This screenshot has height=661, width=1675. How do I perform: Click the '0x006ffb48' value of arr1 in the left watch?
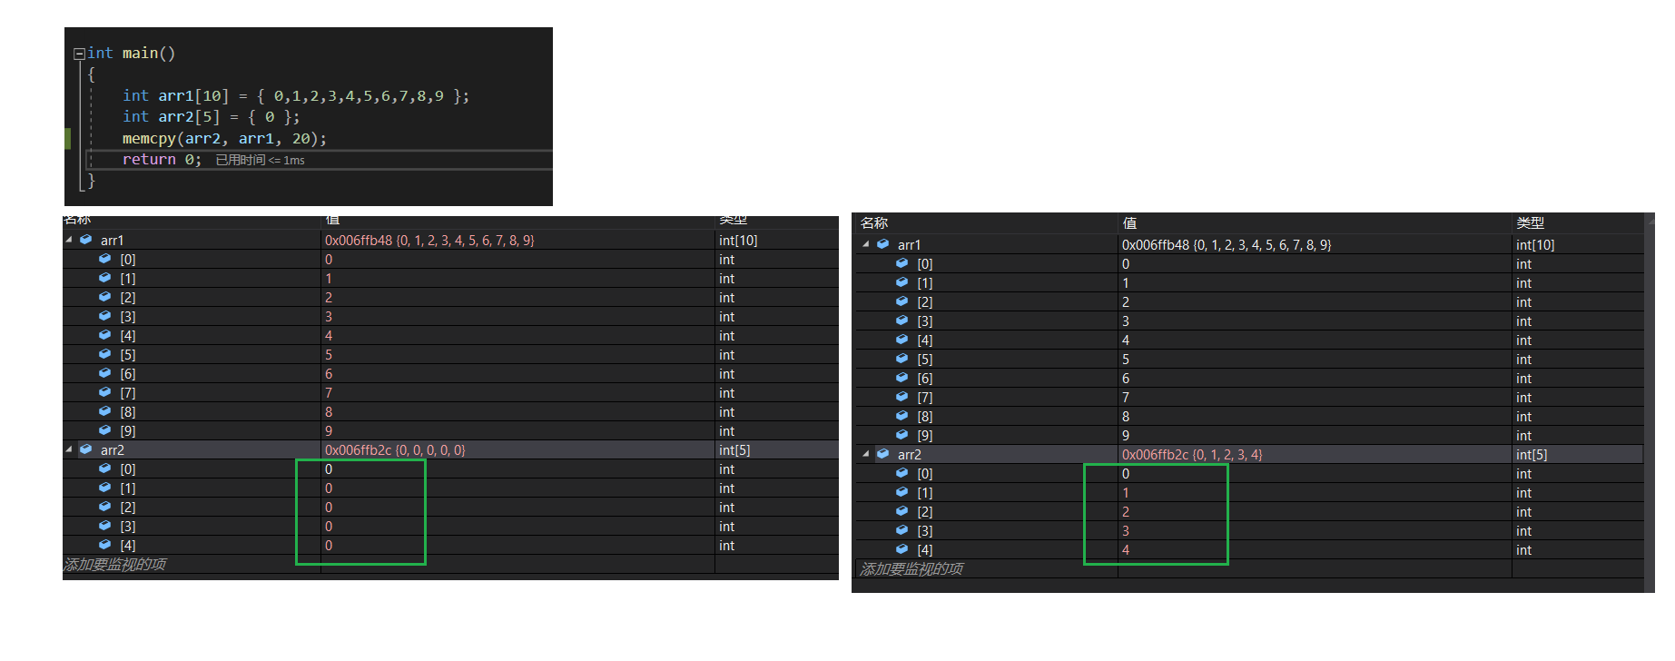pyautogui.click(x=359, y=240)
